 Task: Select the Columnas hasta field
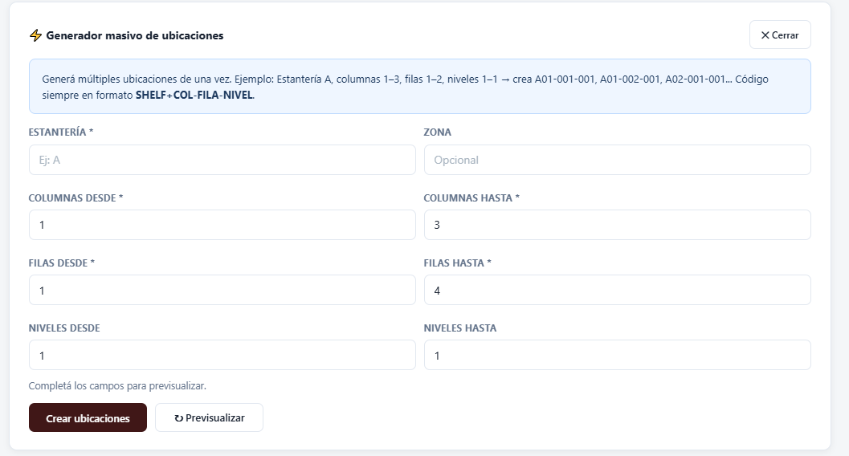click(x=617, y=225)
